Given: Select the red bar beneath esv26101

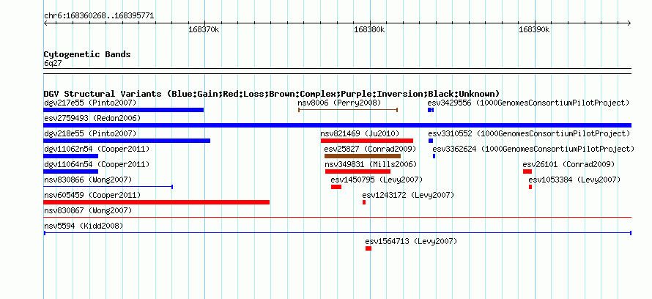Looking at the screenshot, I should point(527,171).
